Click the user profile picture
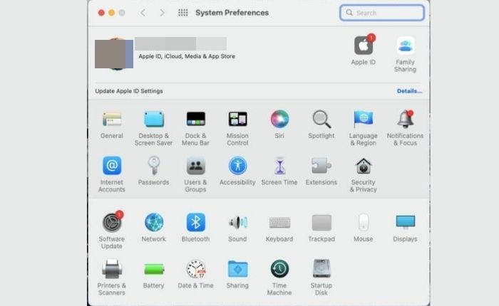 tap(114, 53)
